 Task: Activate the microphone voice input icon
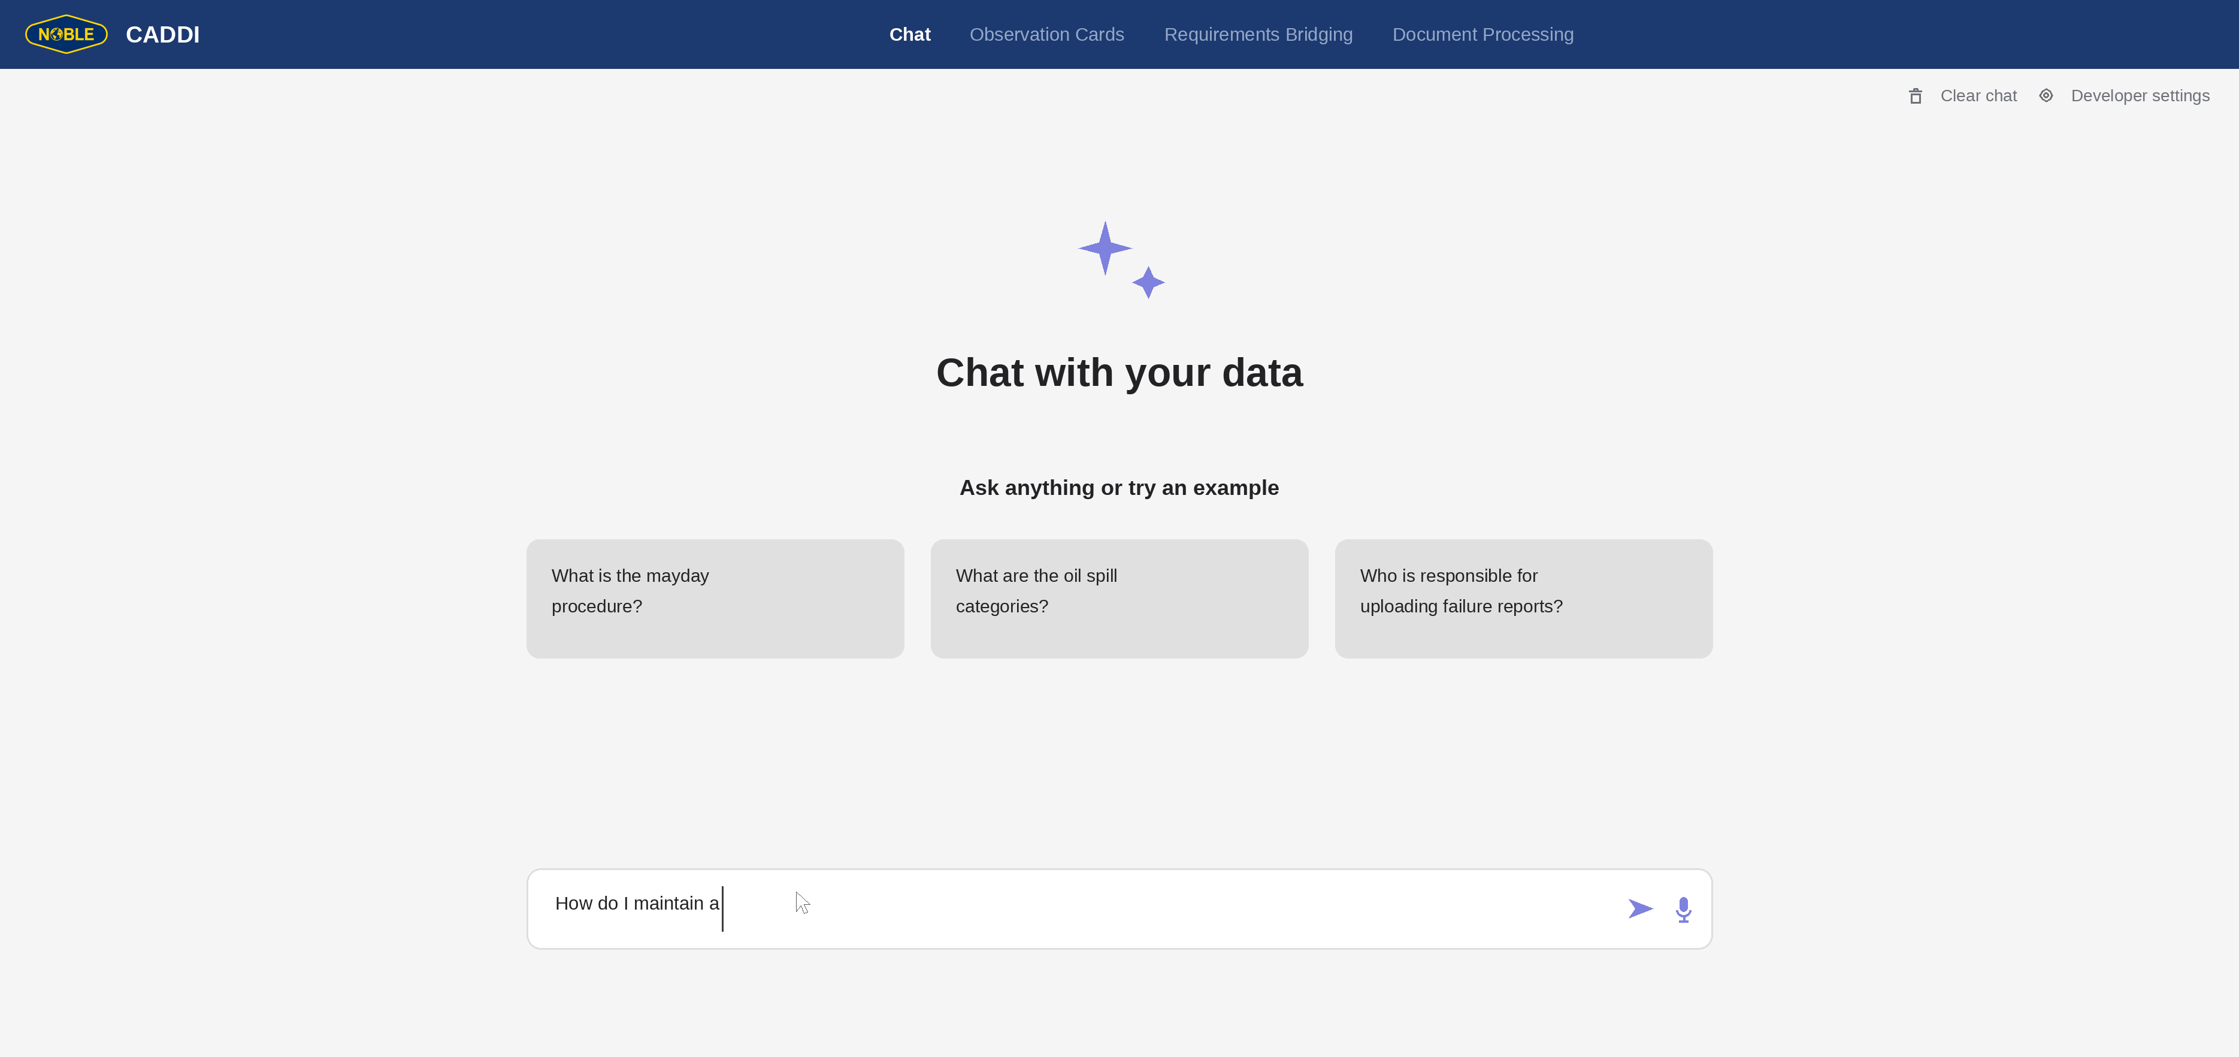(1684, 909)
